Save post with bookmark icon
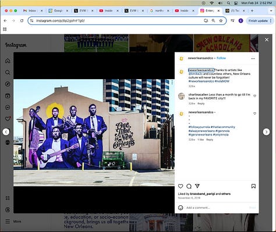The height and width of the screenshot is (232, 276). (x=253, y=186)
